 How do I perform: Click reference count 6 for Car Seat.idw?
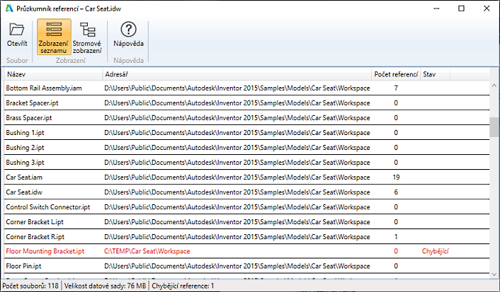tap(396, 192)
